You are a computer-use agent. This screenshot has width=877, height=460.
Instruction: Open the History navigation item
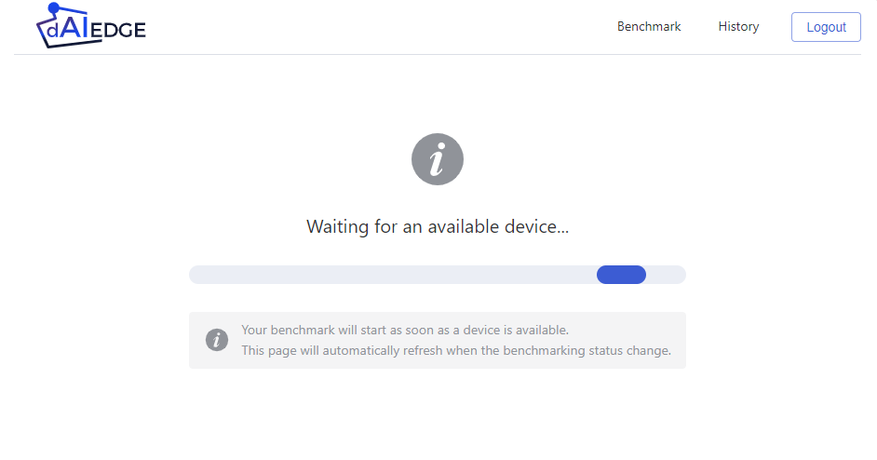tap(738, 26)
